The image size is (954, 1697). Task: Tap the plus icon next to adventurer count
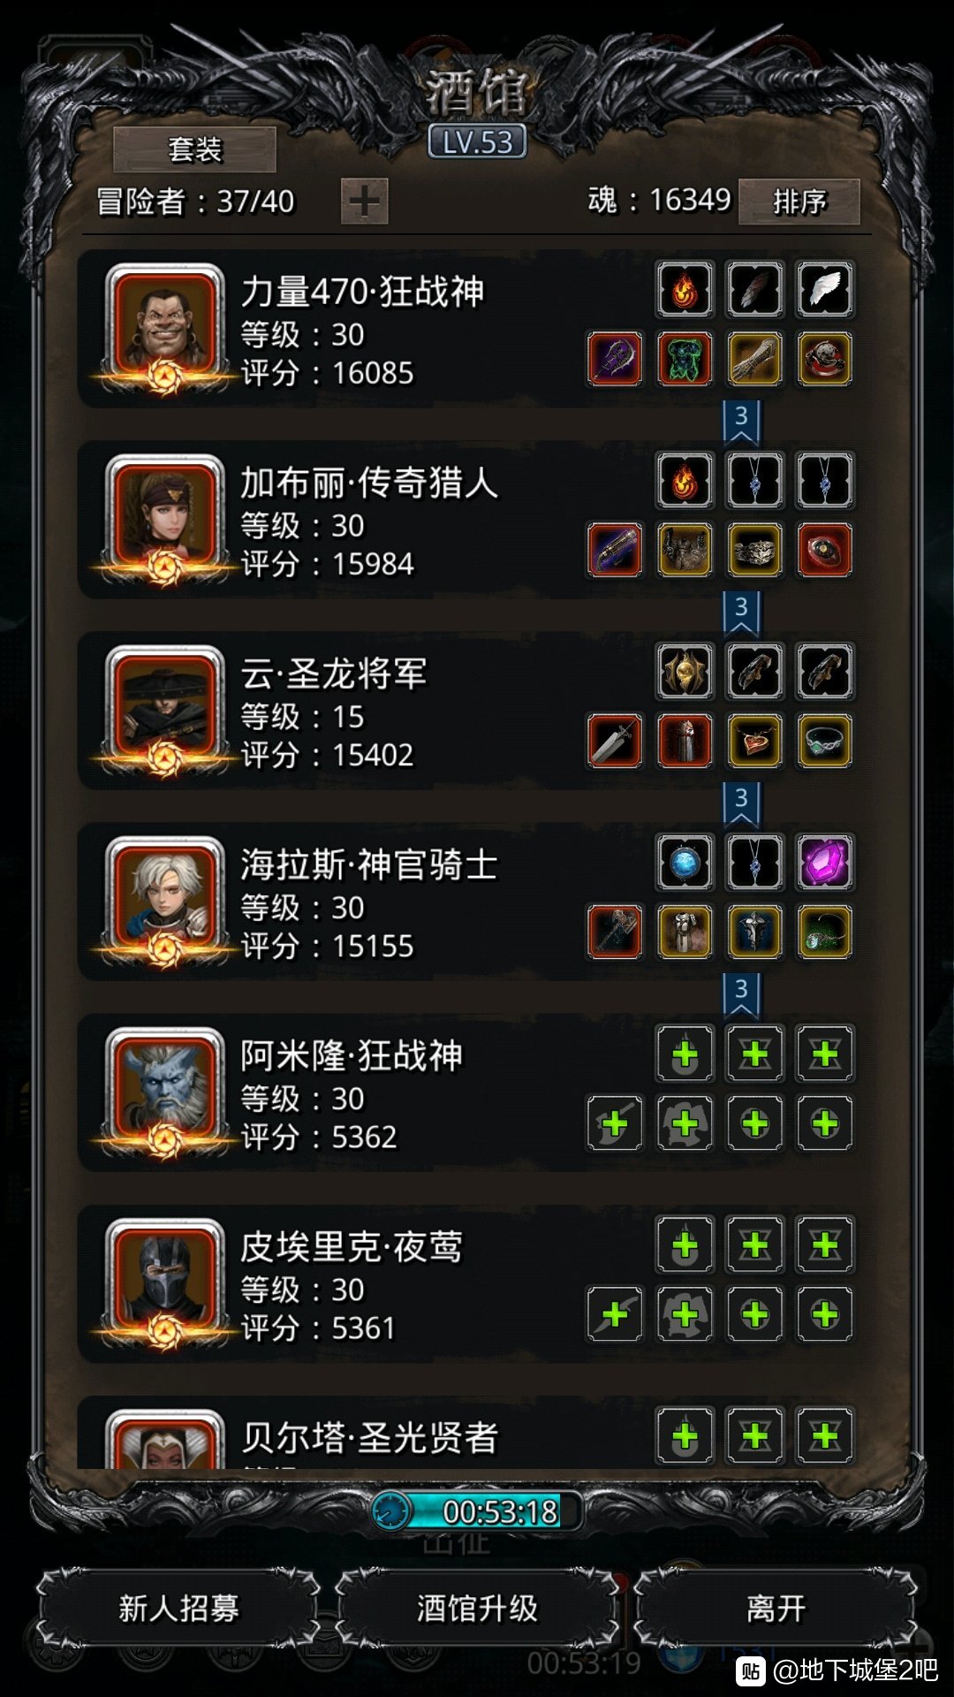pos(364,202)
